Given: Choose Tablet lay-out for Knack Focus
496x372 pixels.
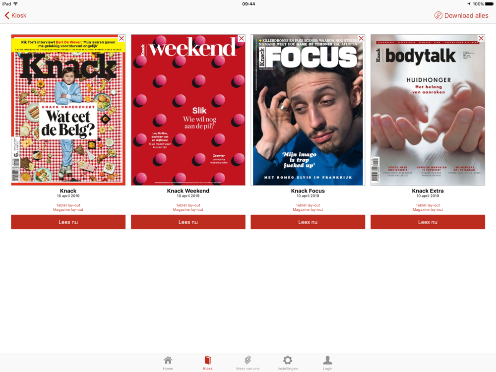Looking at the screenshot, I should tap(308, 205).
